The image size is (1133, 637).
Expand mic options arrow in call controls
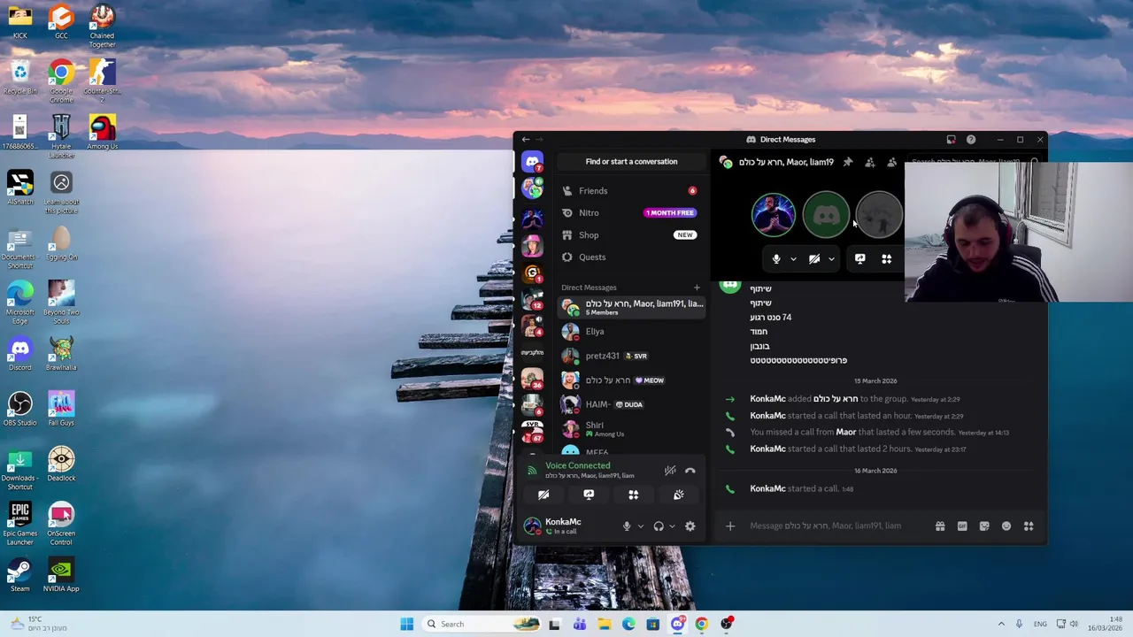tap(793, 258)
